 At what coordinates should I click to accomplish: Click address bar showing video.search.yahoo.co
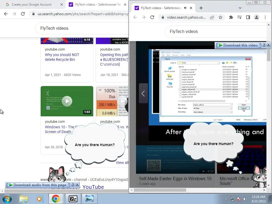(186, 17)
